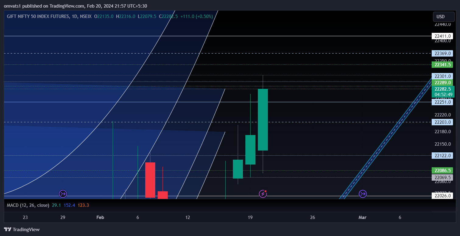
Task: Click the date 23 on the time axis
Action: coord(25,217)
